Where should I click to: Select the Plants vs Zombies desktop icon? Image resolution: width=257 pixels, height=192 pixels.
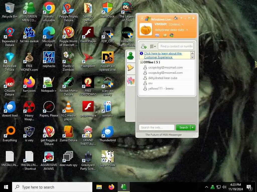(69, 61)
